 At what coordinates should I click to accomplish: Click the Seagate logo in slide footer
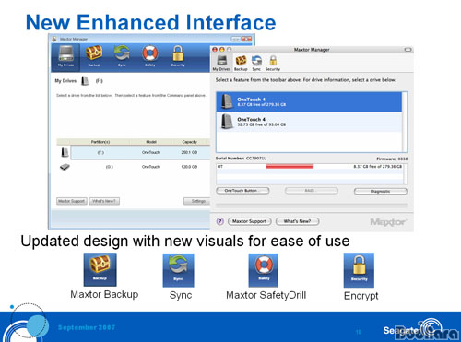point(412,329)
